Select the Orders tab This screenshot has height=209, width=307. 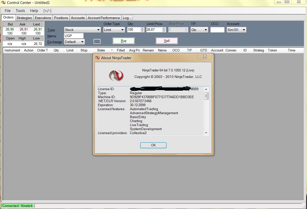coord(8,17)
